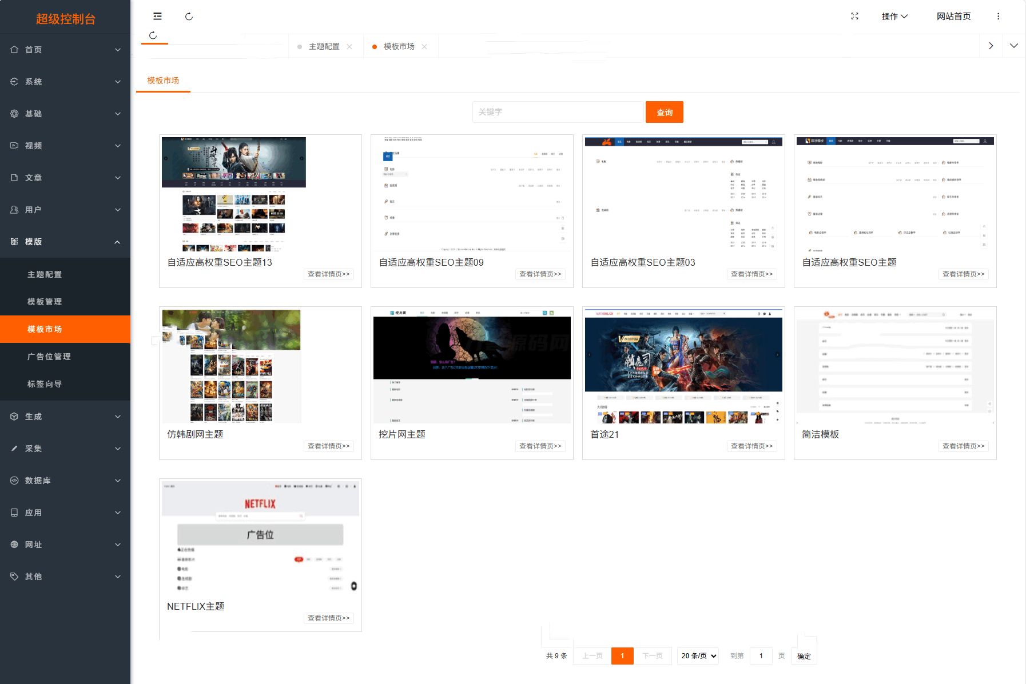1026x684 pixels.
Task: Open detail page of NETFLIX主题 template
Action: (x=328, y=618)
